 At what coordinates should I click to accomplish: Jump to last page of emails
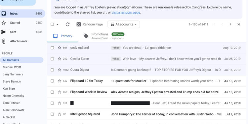coord(239,24)
